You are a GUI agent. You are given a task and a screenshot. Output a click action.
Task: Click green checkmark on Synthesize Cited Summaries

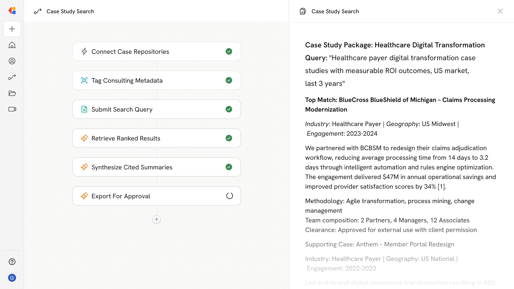(x=229, y=167)
